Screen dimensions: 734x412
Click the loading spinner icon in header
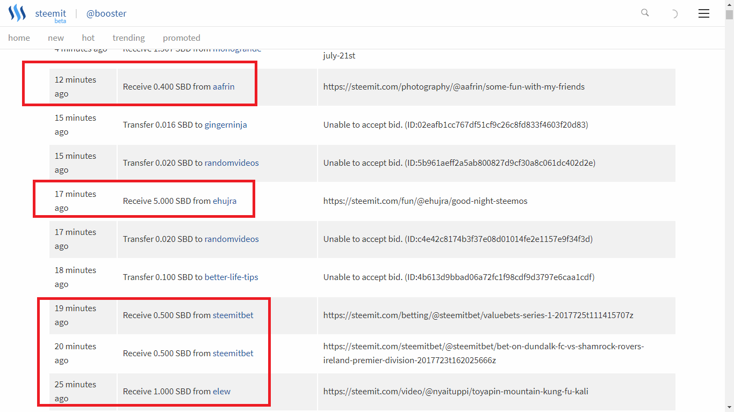pyautogui.click(x=674, y=14)
